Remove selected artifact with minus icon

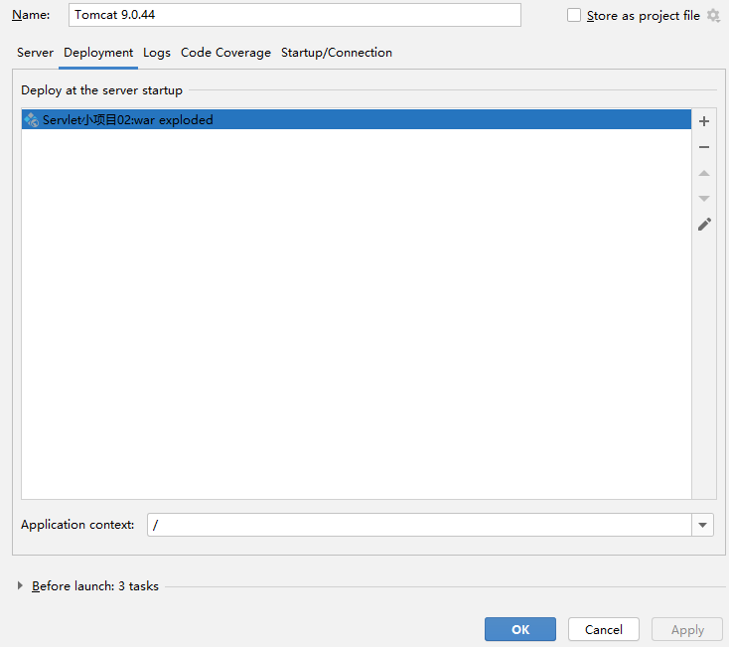(x=704, y=147)
